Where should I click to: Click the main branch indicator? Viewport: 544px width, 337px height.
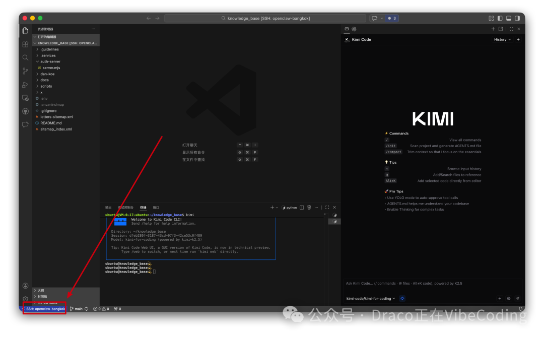[x=79, y=308]
